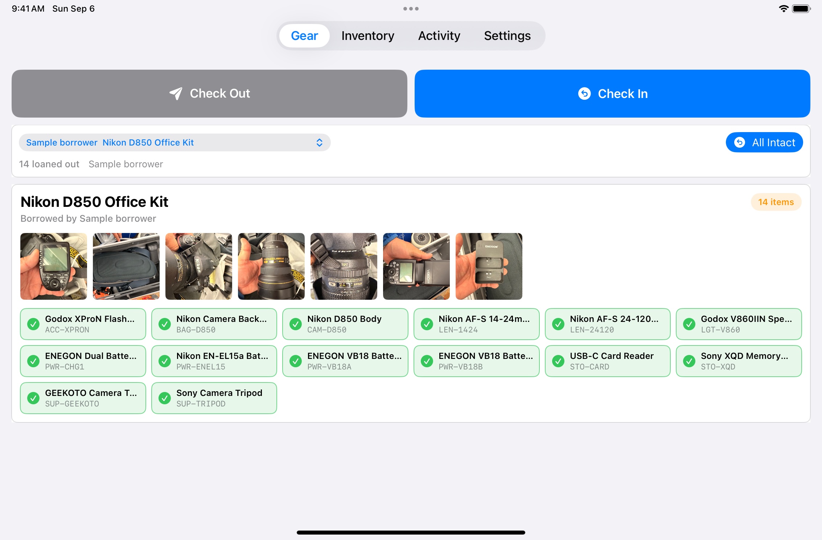Viewport: 822px width, 540px height.
Task: Open the 24-120 lens photo thumbnail
Action: (344, 266)
